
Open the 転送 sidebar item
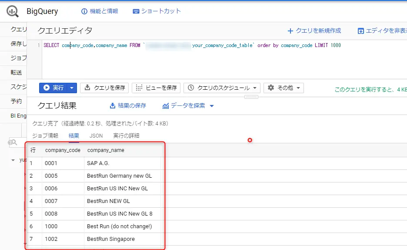click(13, 72)
